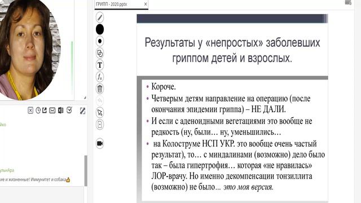The height and width of the screenshot is (203, 361).
Task: Click the "Четверым детям направление" bullet
Action: (x=231, y=104)
